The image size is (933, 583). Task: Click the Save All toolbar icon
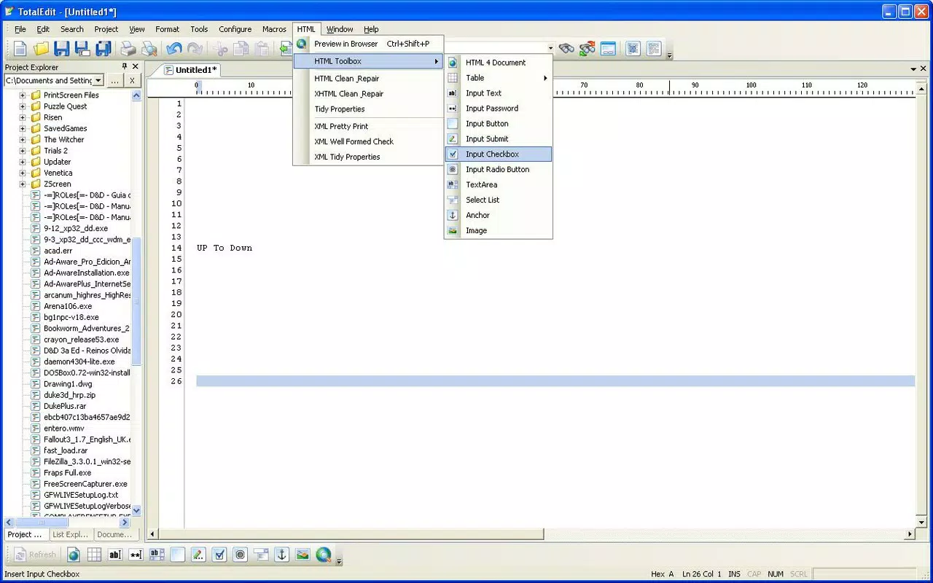[x=104, y=49]
